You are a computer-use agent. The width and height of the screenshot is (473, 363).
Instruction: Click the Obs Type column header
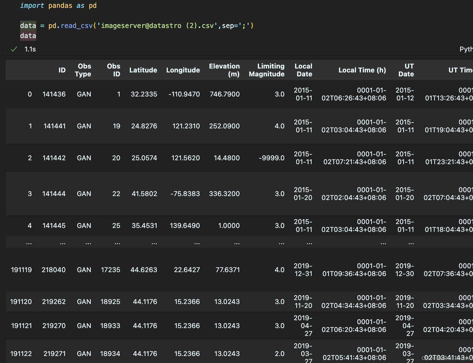[x=83, y=70]
